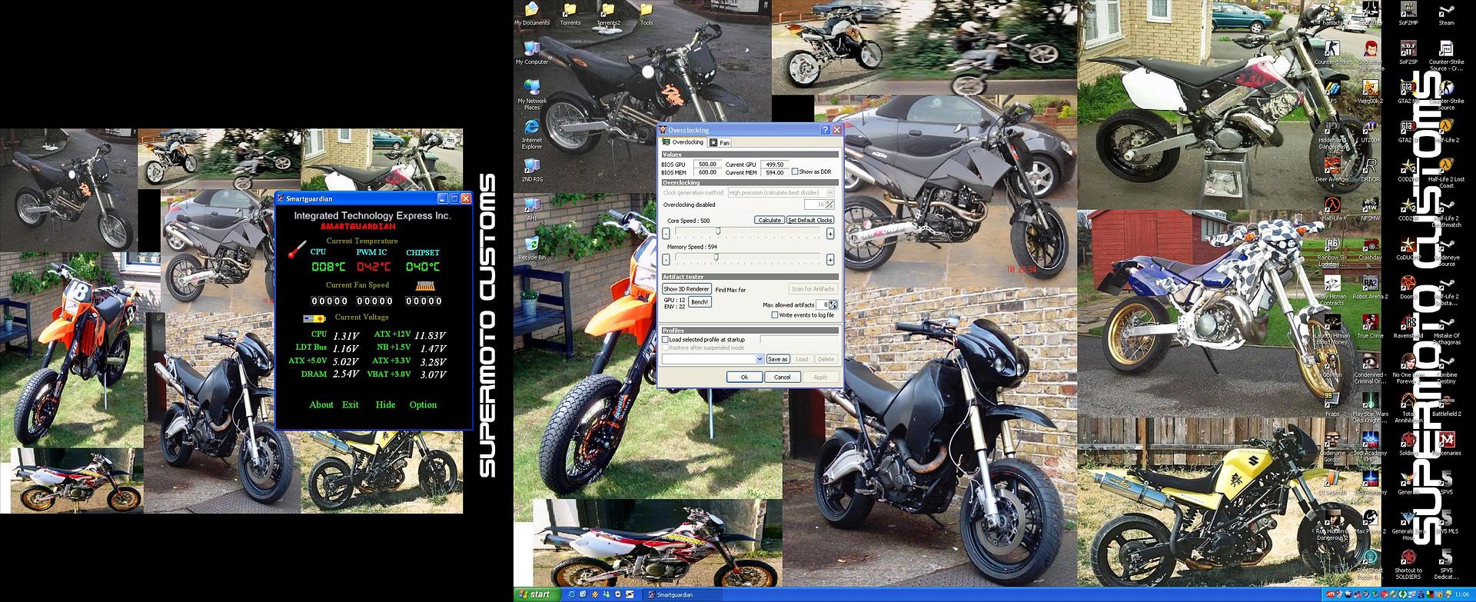The image size is (1476, 602).
Task: Tick Load selected profile at startup
Action: coord(666,339)
